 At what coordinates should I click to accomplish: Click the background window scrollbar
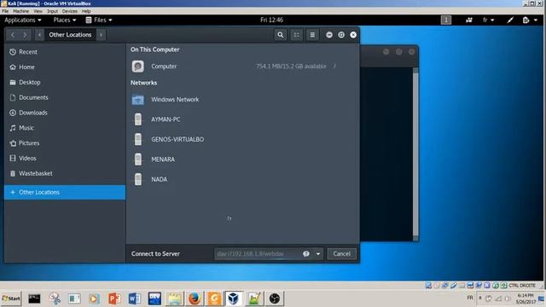415,154
